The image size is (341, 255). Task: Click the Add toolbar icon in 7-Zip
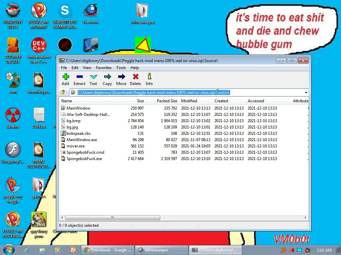(x=65, y=79)
